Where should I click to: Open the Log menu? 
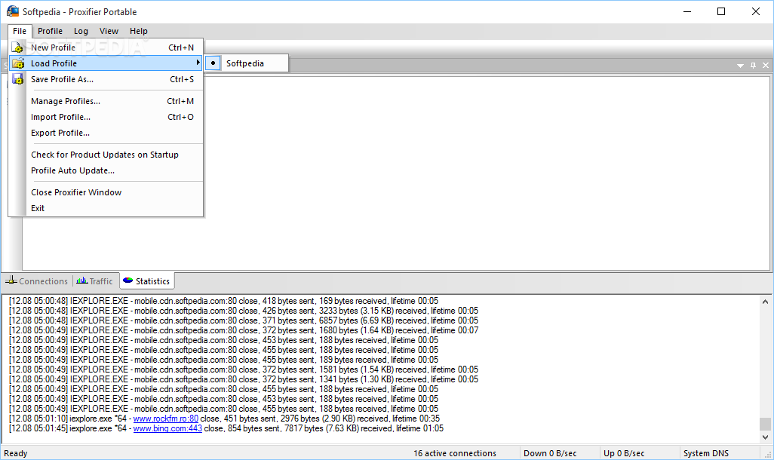[x=81, y=31]
